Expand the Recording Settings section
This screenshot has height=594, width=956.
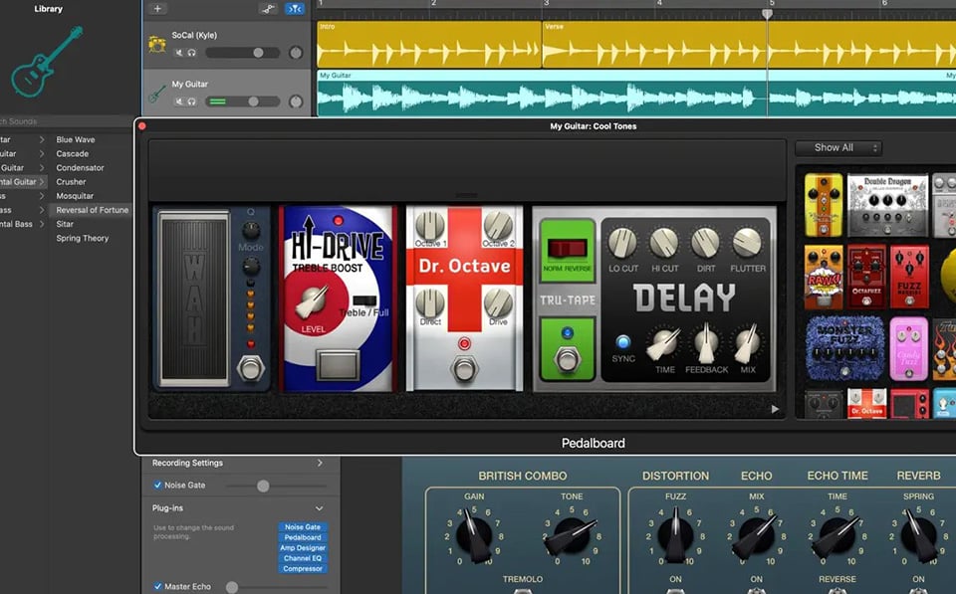click(x=320, y=463)
